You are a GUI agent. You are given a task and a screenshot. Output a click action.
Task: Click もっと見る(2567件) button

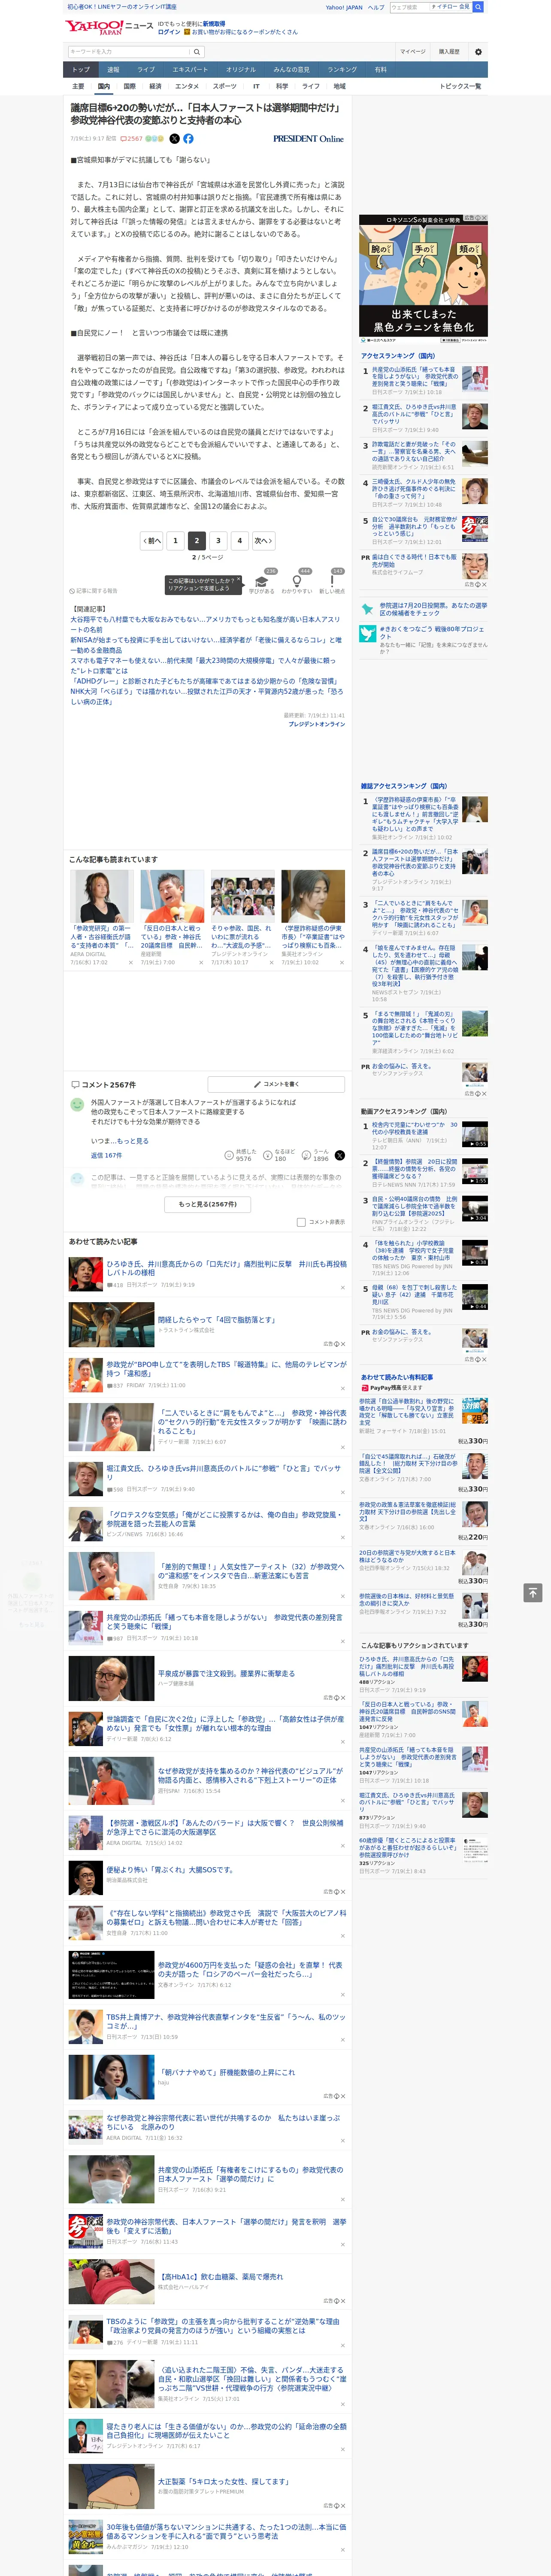pyautogui.click(x=208, y=1204)
